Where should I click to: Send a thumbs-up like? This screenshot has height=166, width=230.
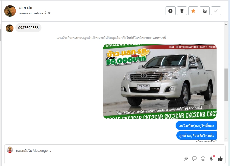click(220, 159)
